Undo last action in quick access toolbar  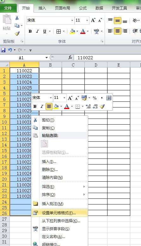point(10,50)
